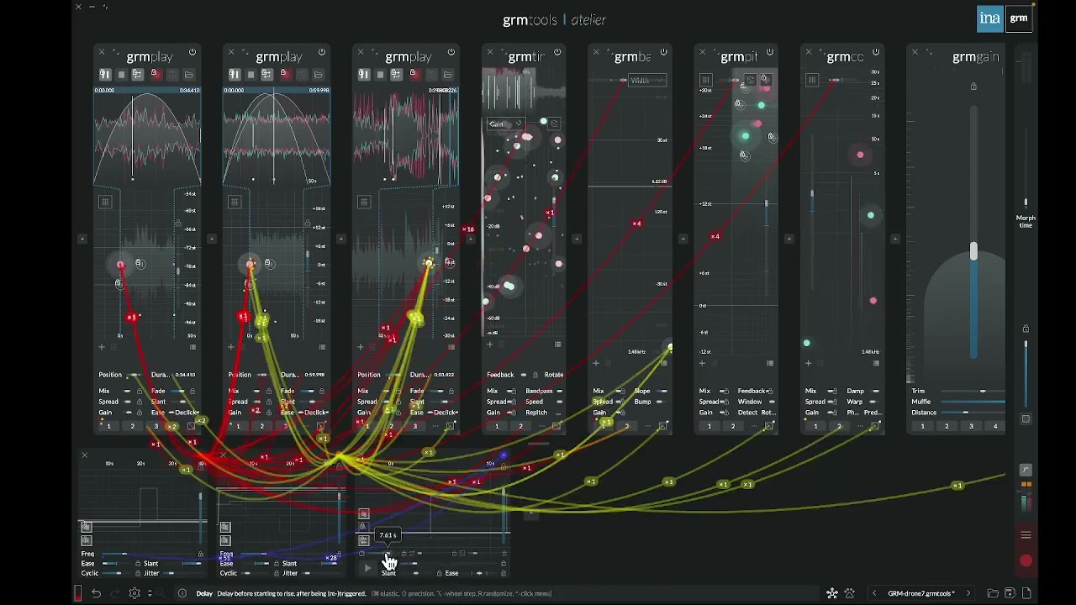Toggle the grid icon in the grmcc module
Viewport: 1076px width, 605px height.
[812, 81]
